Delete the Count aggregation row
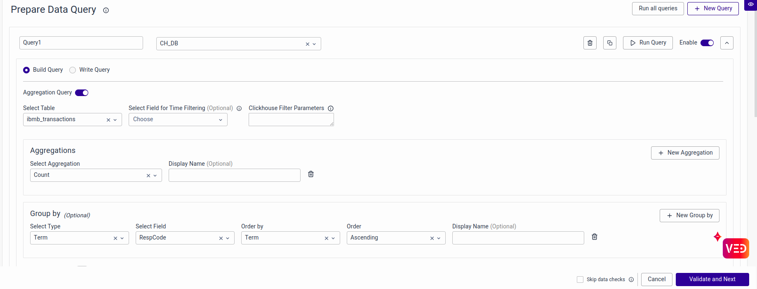 pos(311,174)
